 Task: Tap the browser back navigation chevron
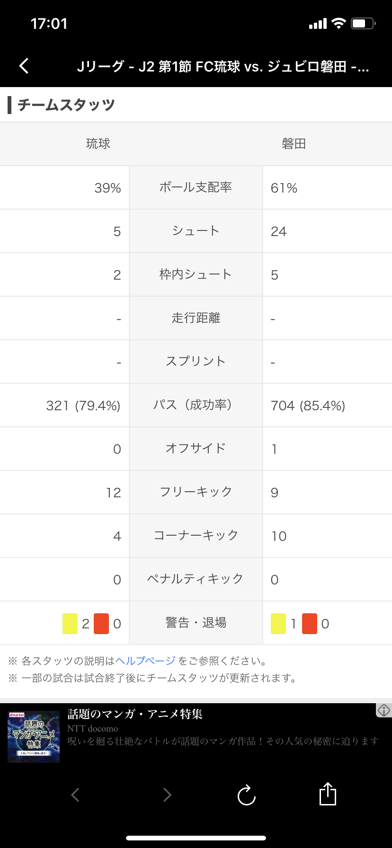(75, 795)
